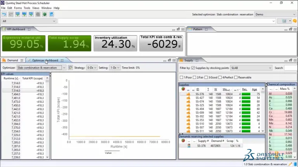Open the File menu
Screen dimensions: 298x167
[3, 8]
